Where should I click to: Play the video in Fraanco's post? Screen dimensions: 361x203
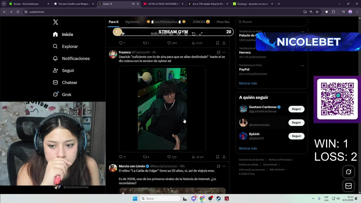point(162,109)
